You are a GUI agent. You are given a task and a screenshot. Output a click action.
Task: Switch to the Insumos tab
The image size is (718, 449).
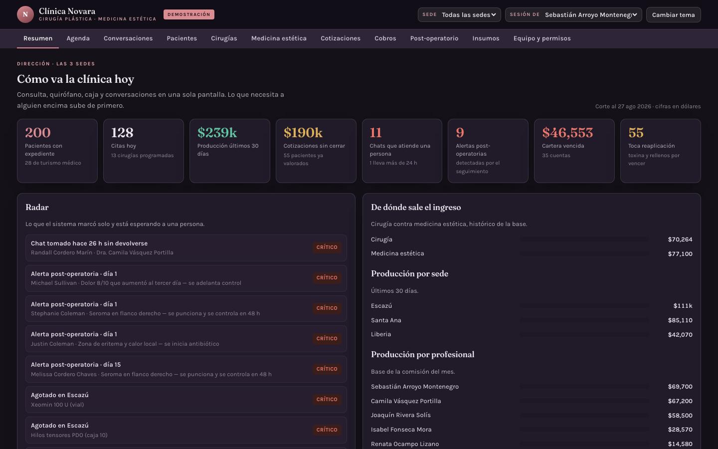(486, 38)
